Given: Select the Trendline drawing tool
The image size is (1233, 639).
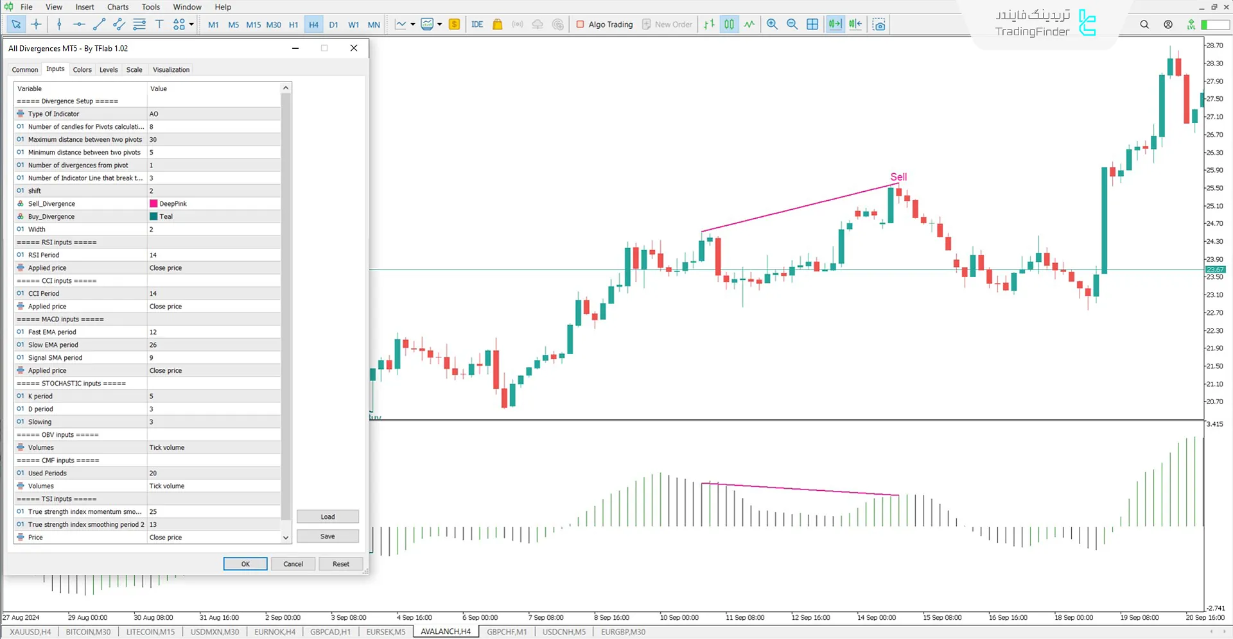Looking at the screenshot, I should [x=99, y=24].
